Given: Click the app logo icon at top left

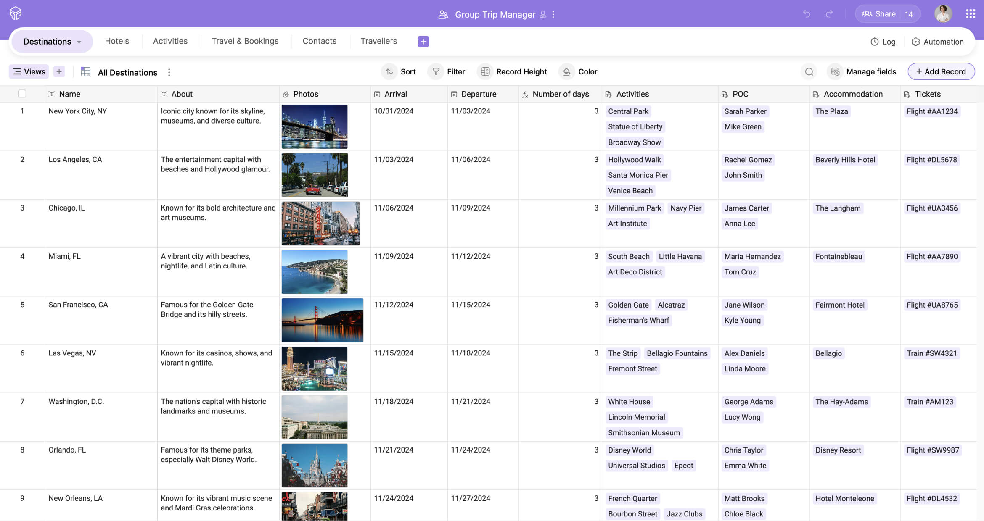Looking at the screenshot, I should click(x=16, y=13).
